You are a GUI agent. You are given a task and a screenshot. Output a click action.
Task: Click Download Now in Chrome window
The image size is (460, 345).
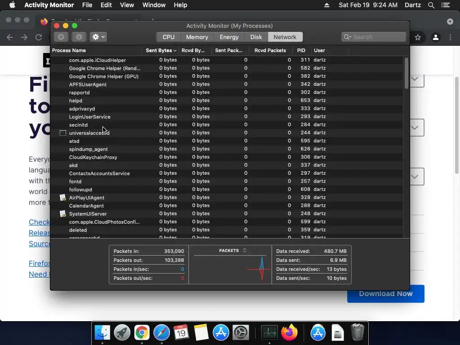(x=386, y=294)
